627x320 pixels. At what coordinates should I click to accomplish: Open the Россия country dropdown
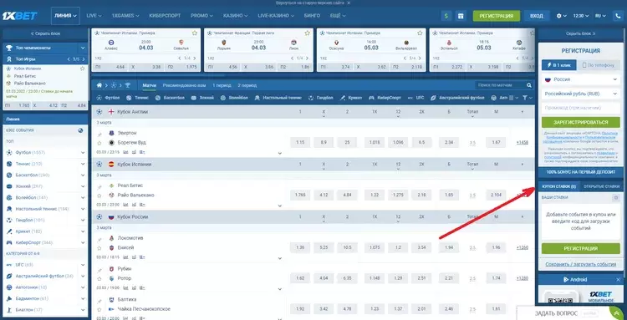tap(581, 79)
